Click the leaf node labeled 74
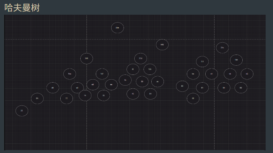Screen dimensions: 273x153 85,95
